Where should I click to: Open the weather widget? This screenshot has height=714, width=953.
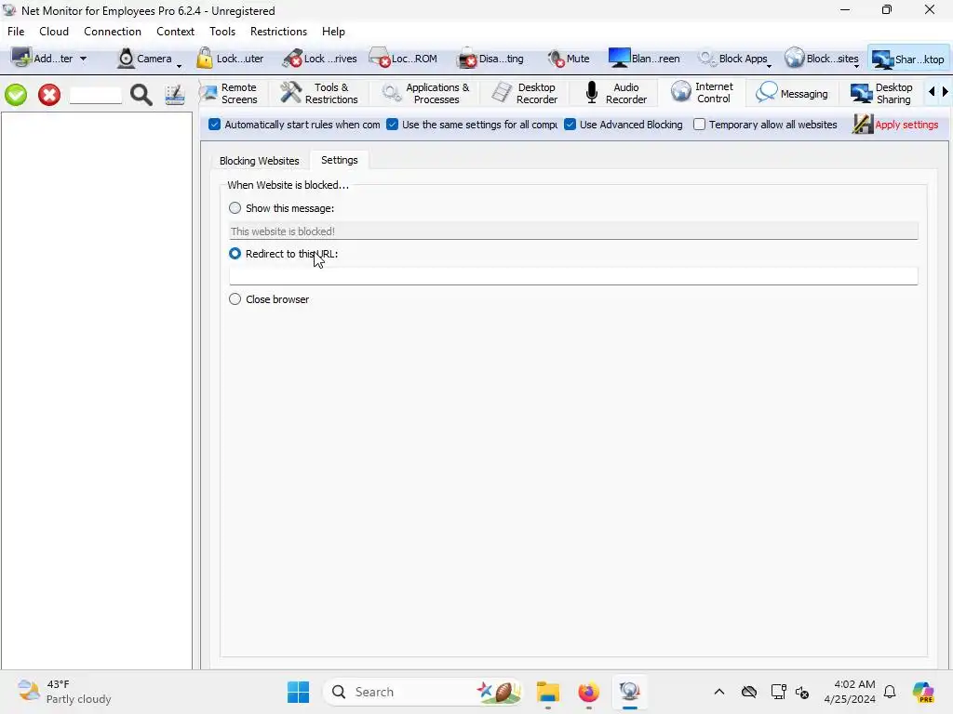coord(65,692)
